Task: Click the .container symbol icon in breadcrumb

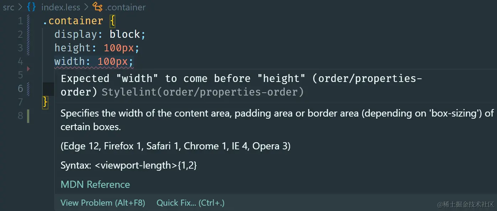Action: click(97, 7)
